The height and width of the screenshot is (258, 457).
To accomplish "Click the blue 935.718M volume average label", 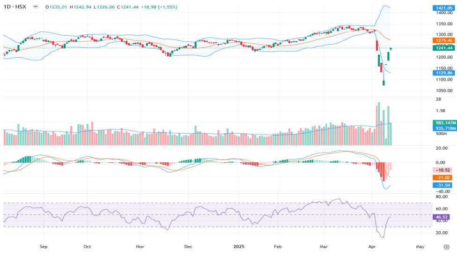I will coord(442,128).
